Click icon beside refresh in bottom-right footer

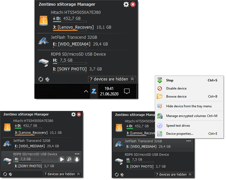click(122, 175)
